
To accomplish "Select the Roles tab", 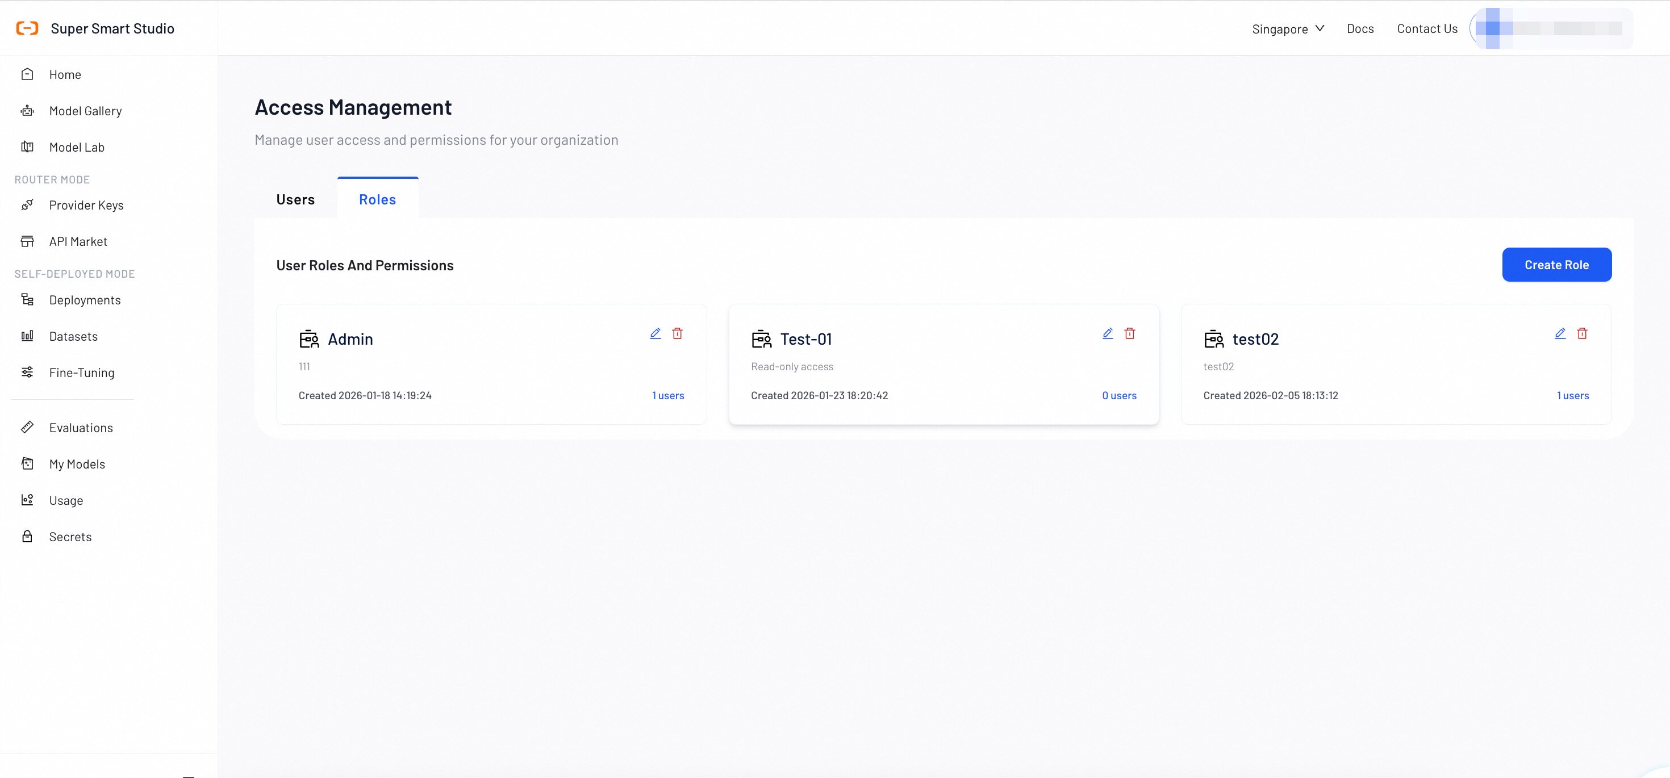I will (x=378, y=199).
